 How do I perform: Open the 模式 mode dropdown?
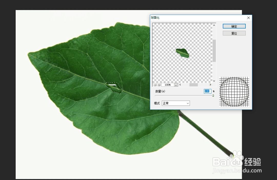coord(176,103)
